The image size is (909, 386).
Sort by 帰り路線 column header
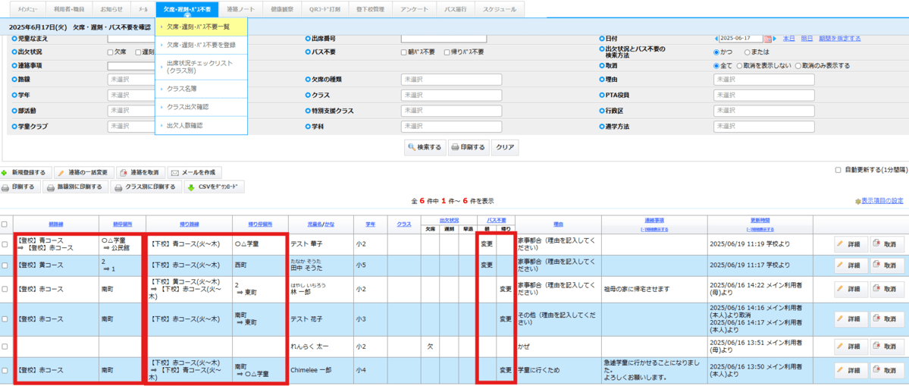[x=189, y=224]
